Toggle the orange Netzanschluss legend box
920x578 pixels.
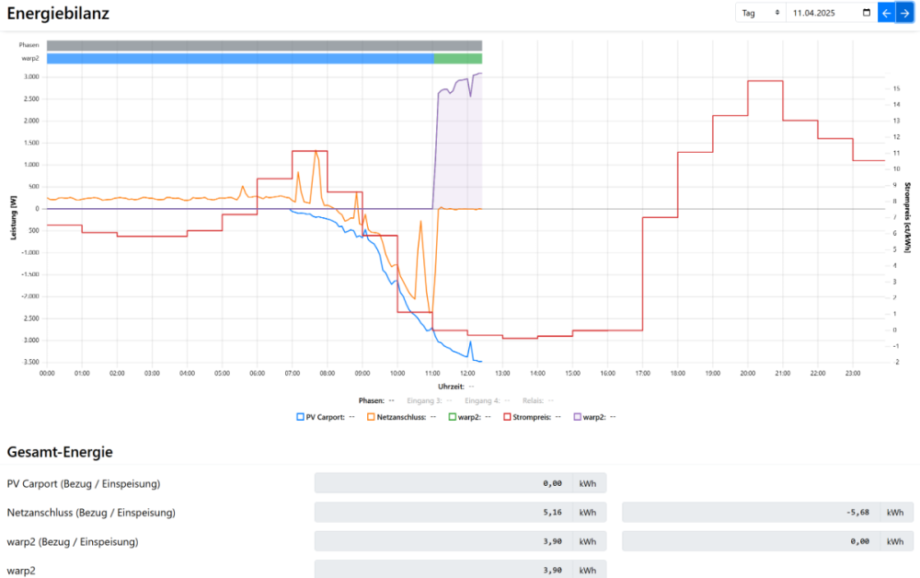pyautogui.click(x=371, y=417)
